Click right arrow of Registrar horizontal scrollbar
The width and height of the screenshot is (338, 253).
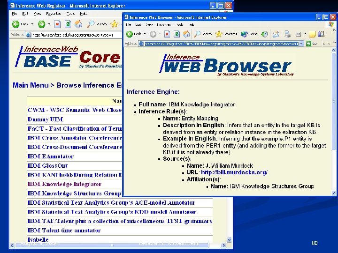coord(223,245)
